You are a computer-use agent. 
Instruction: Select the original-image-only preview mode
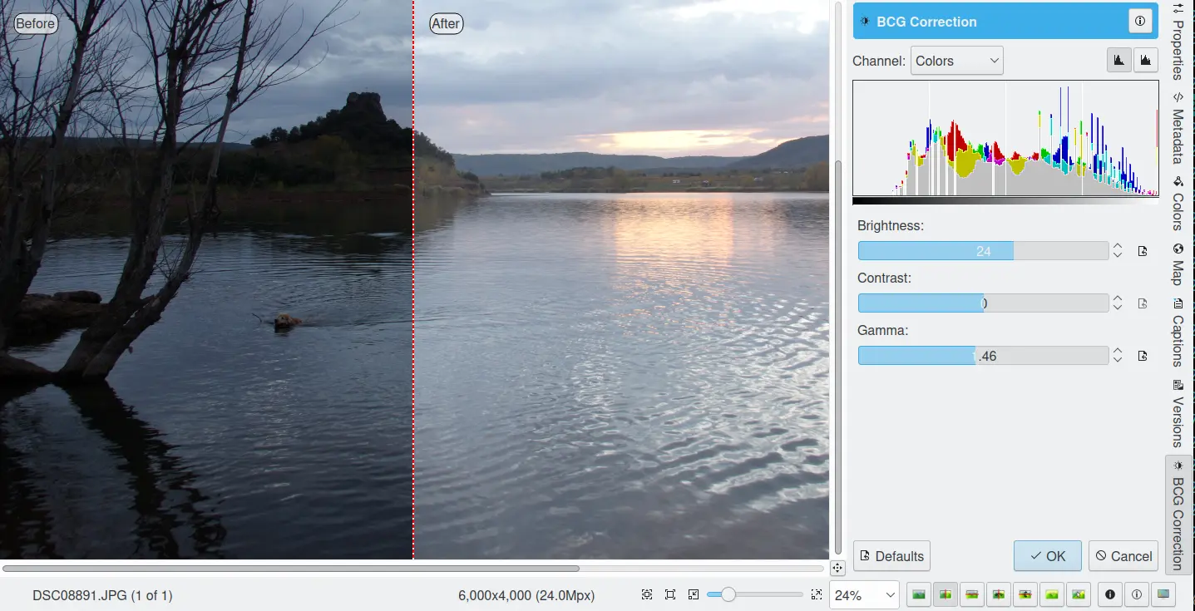click(919, 594)
